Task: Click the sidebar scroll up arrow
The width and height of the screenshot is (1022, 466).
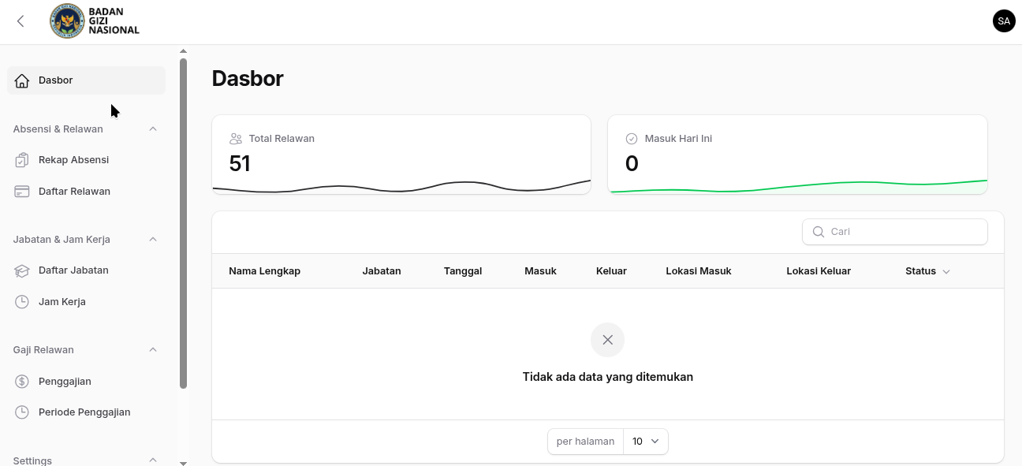Action: point(183,51)
